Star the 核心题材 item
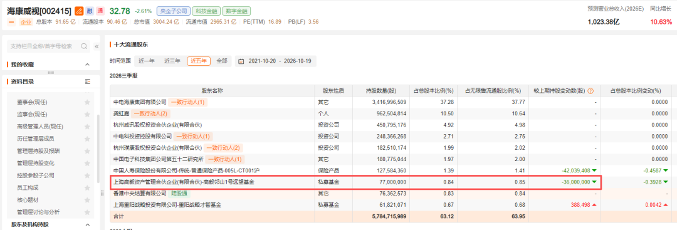 (88, 200)
